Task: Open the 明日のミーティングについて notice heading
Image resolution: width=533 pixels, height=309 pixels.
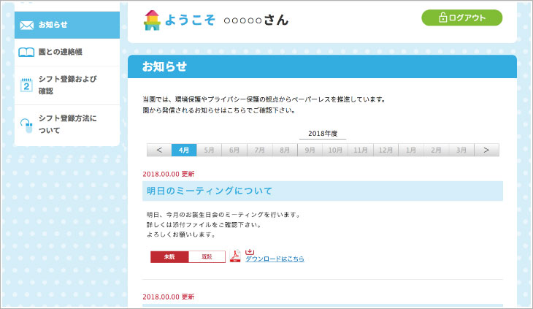Action: coord(210,191)
